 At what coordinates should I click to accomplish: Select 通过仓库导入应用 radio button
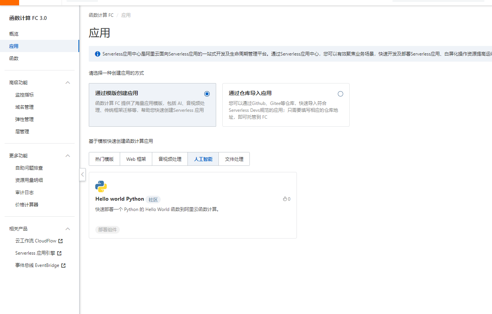coord(340,94)
